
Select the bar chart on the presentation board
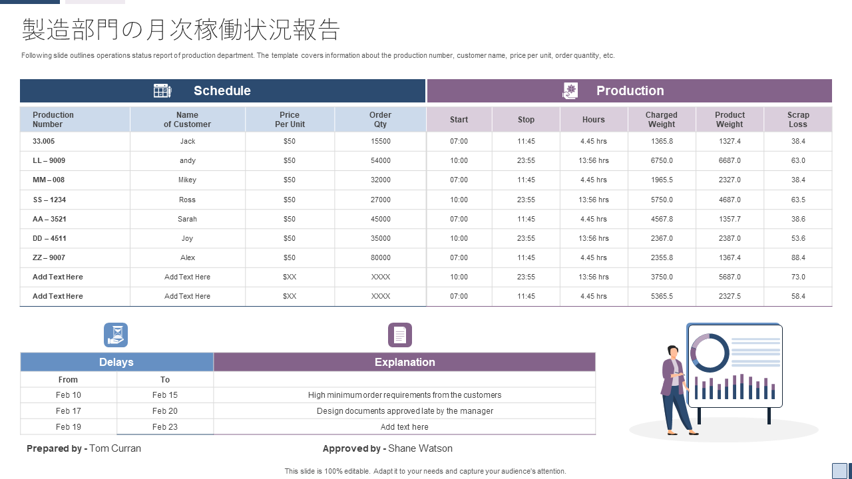point(736,385)
